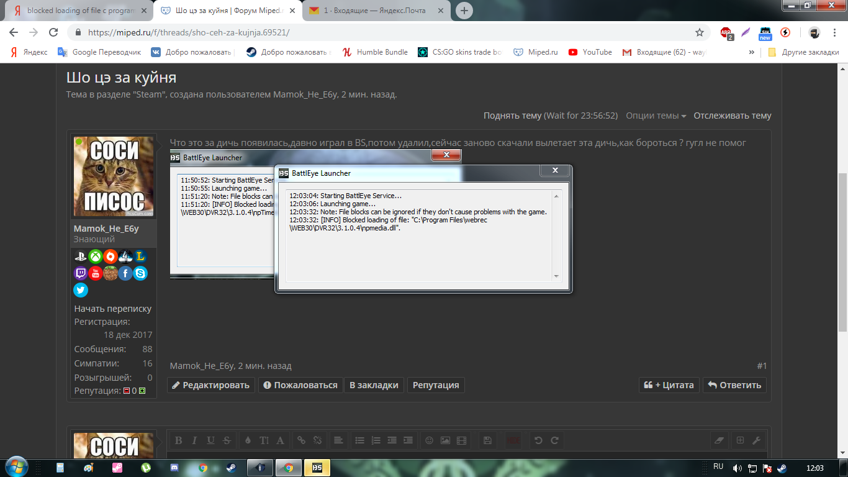Image resolution: width=848 pixels, height=477 pixels.
Task: Undo the last edit in the reply editor
Action: (538, 440)
